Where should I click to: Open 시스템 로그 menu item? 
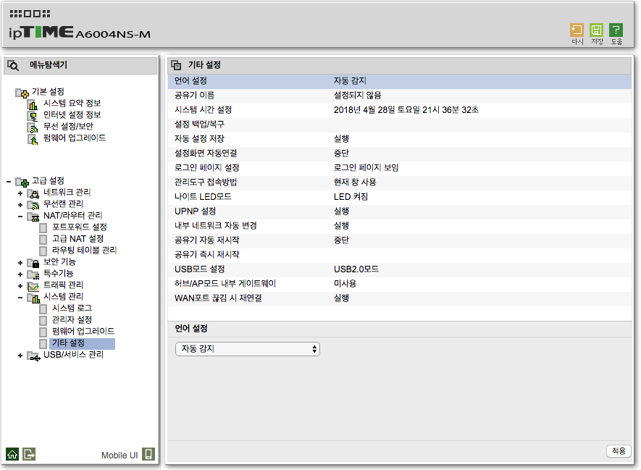point(72,308)
